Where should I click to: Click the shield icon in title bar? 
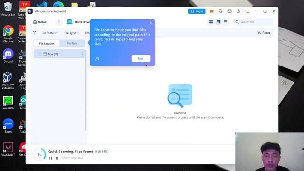238,11
